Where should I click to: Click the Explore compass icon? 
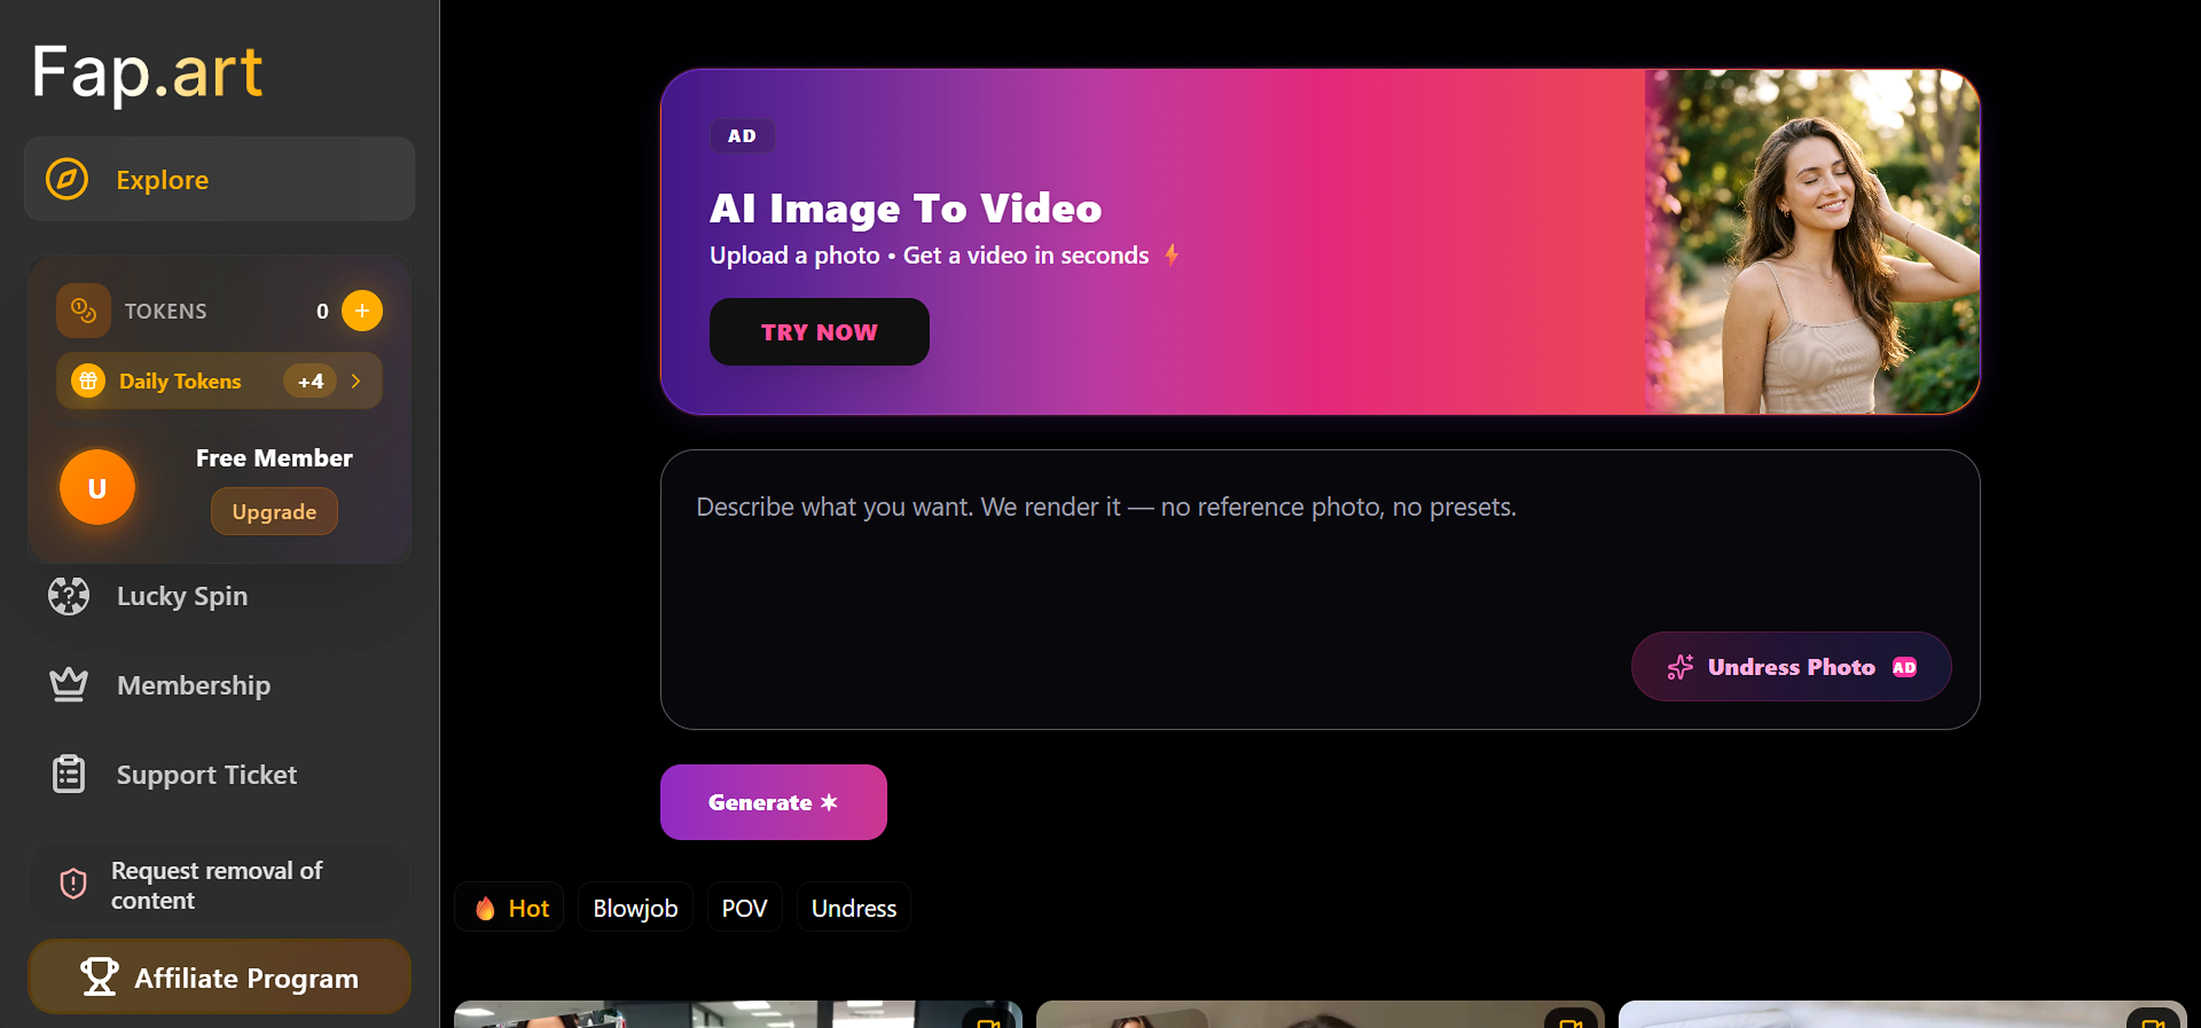67,179
